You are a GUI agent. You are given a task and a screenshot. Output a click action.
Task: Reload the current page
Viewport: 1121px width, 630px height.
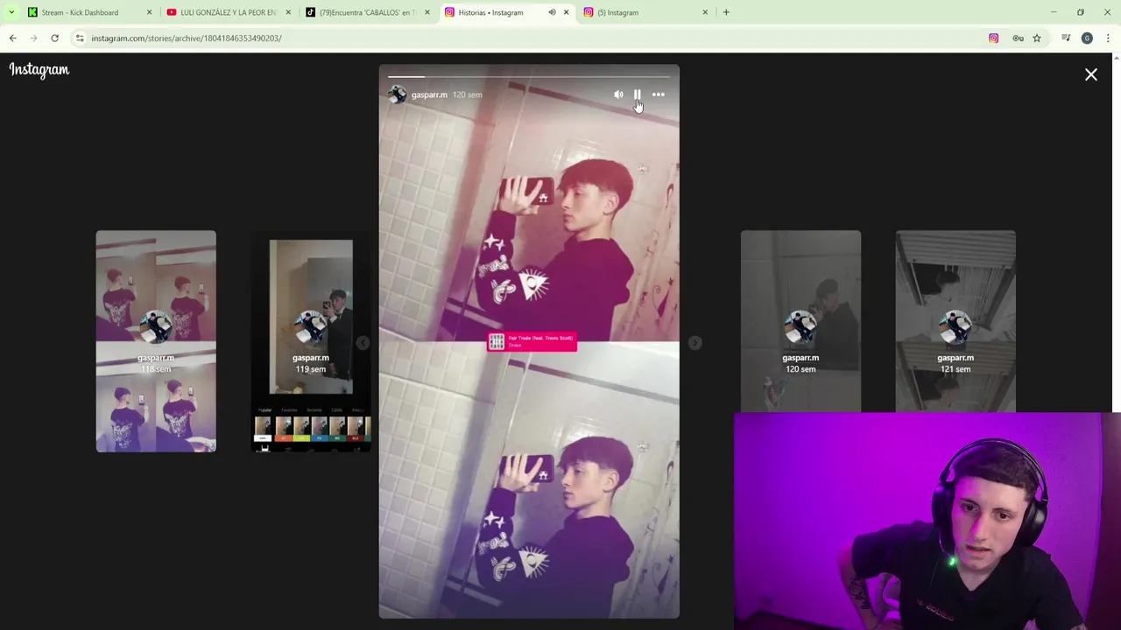coord(54,38)
